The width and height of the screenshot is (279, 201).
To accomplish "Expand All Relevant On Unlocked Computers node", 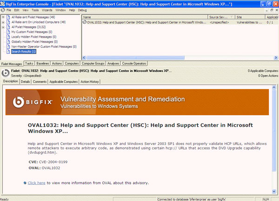I will (3, 22).
